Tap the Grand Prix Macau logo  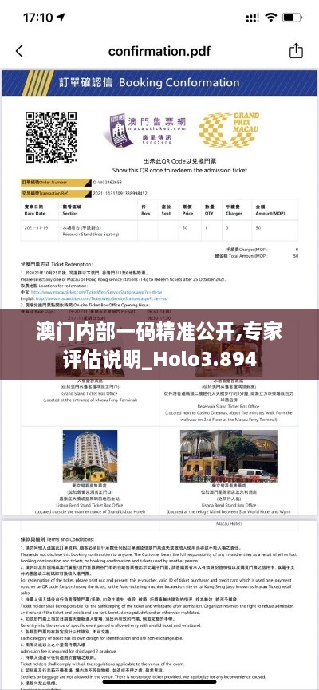click(x=229, y=129)
